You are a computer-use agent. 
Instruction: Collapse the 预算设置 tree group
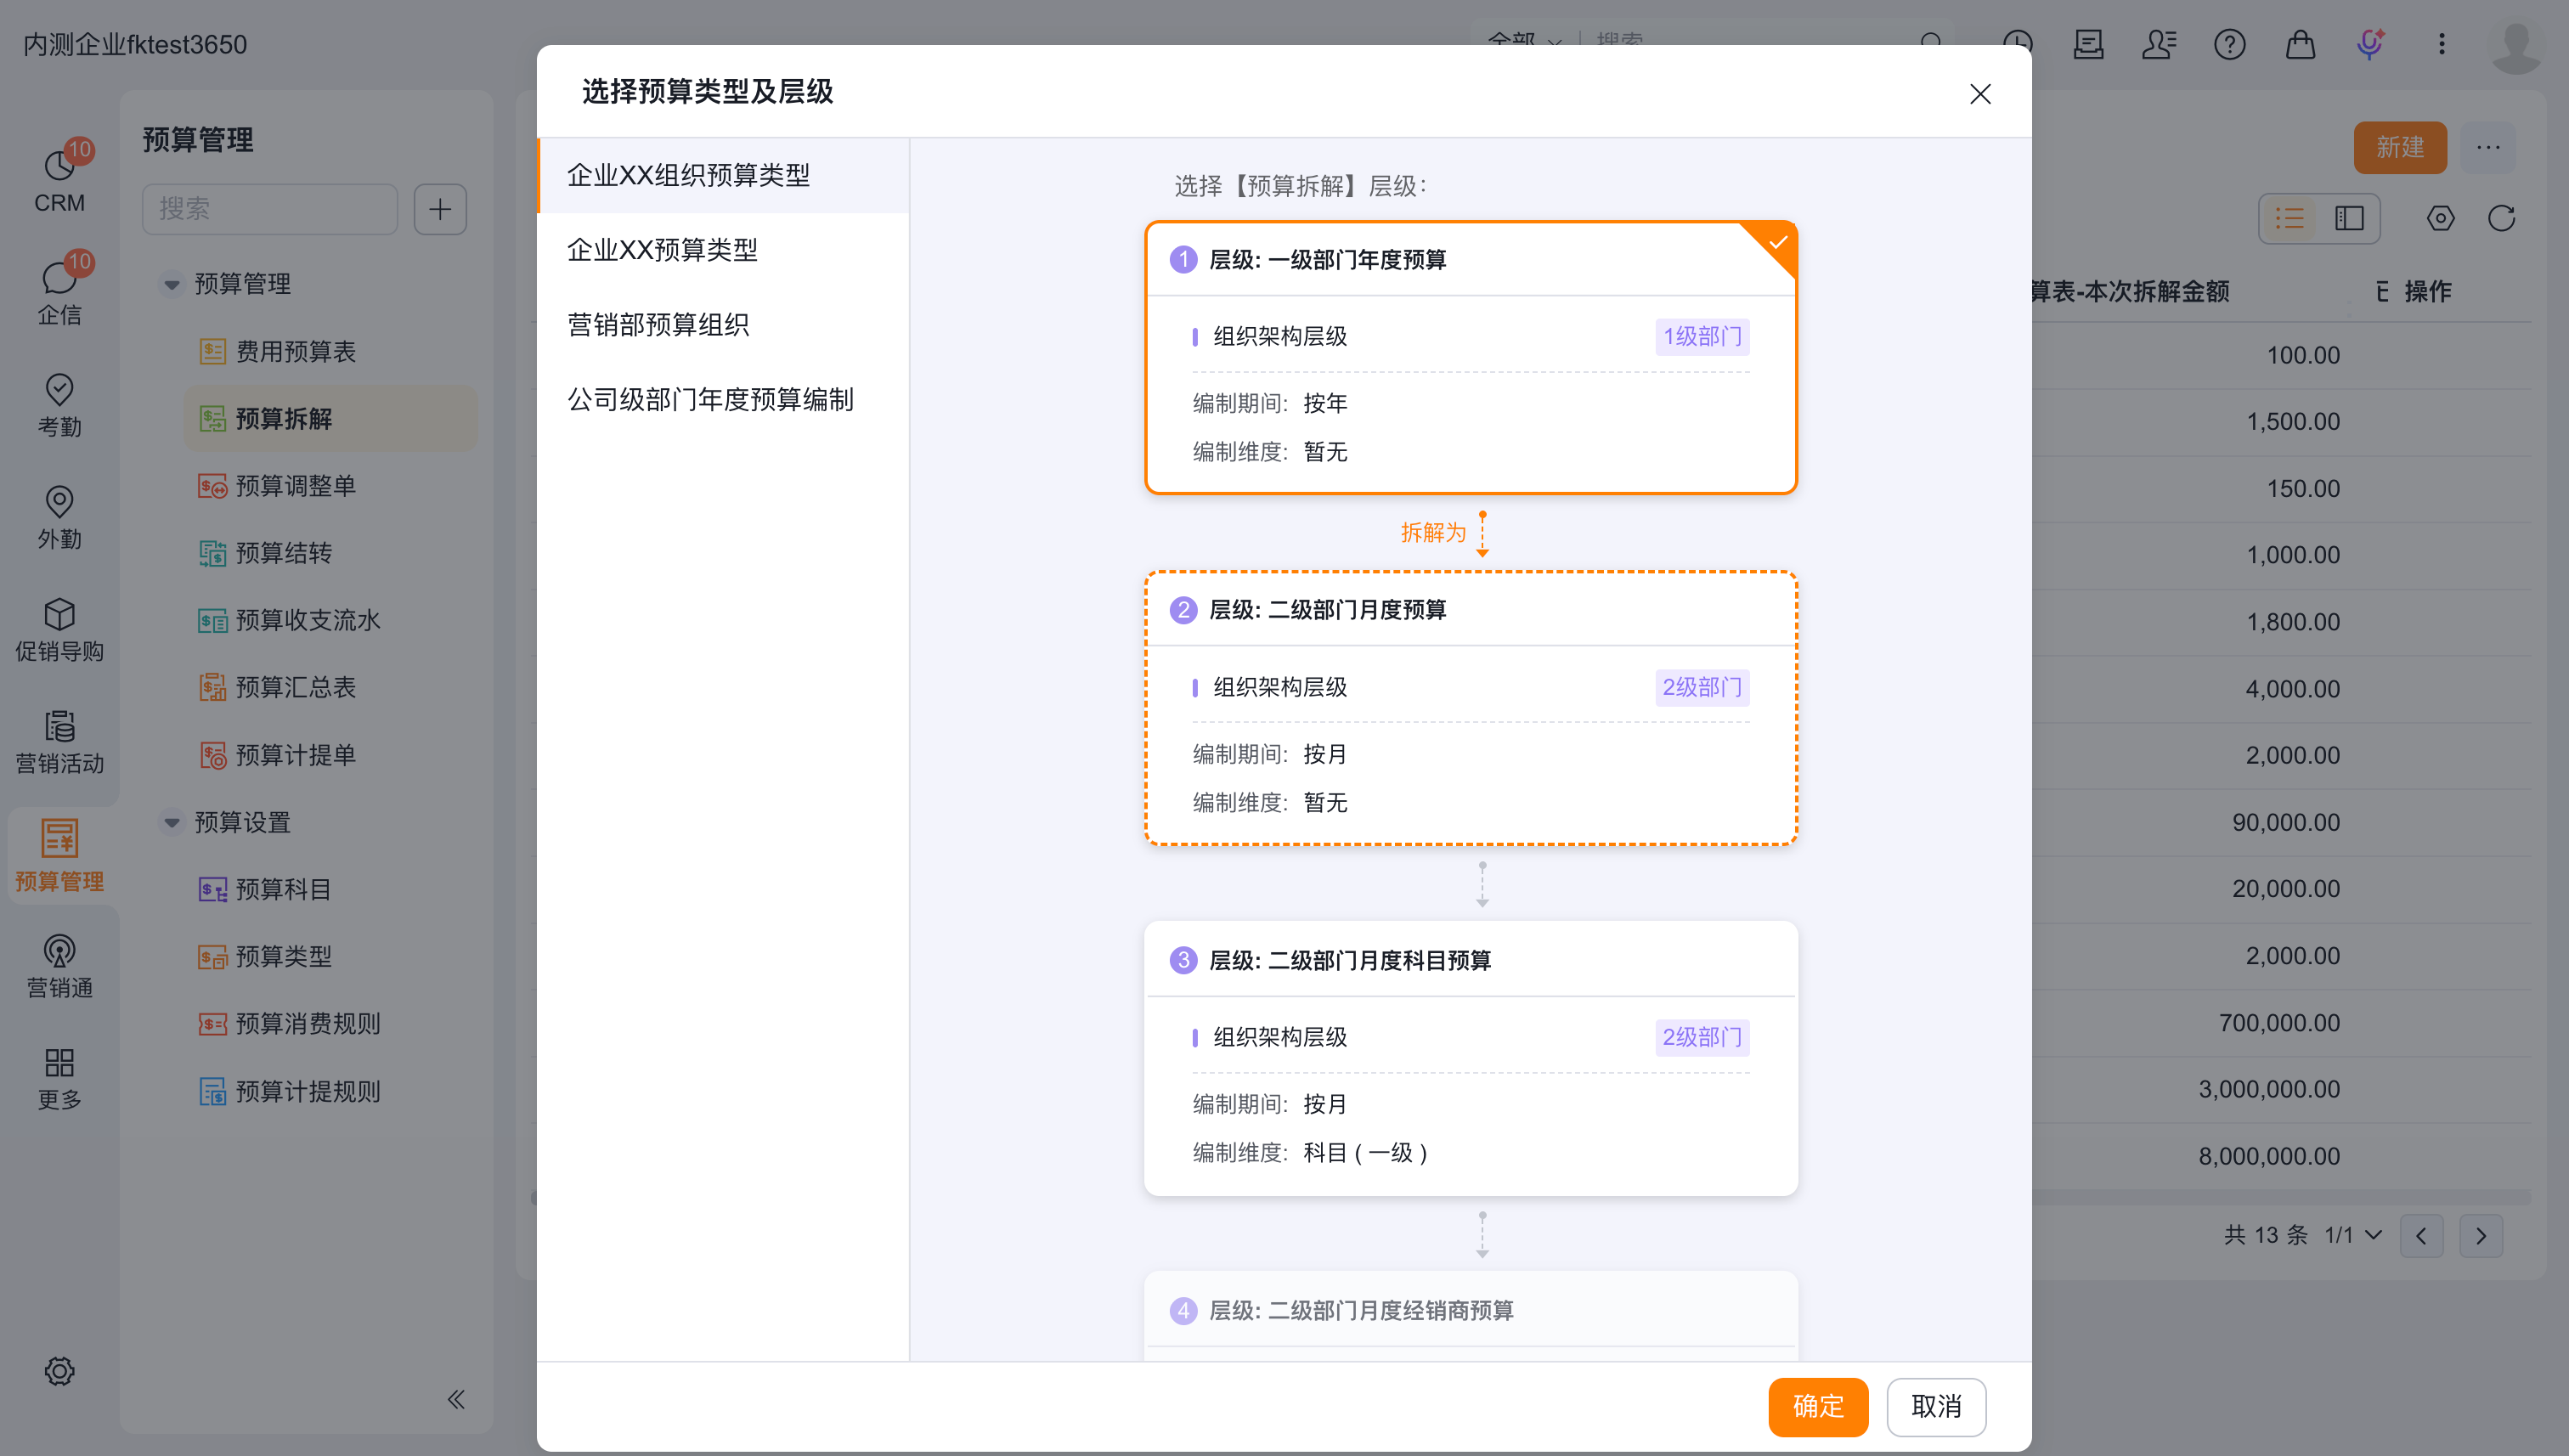click(x=172, y=822)
